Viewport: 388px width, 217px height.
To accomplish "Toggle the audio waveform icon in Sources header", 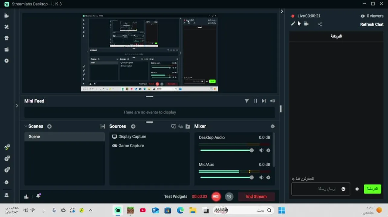I will coord(181,126).
